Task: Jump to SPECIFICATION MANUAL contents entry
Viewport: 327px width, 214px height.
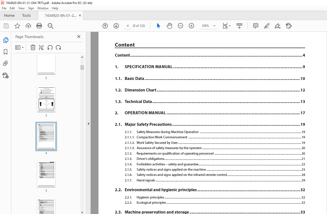Action: (210, 67)
